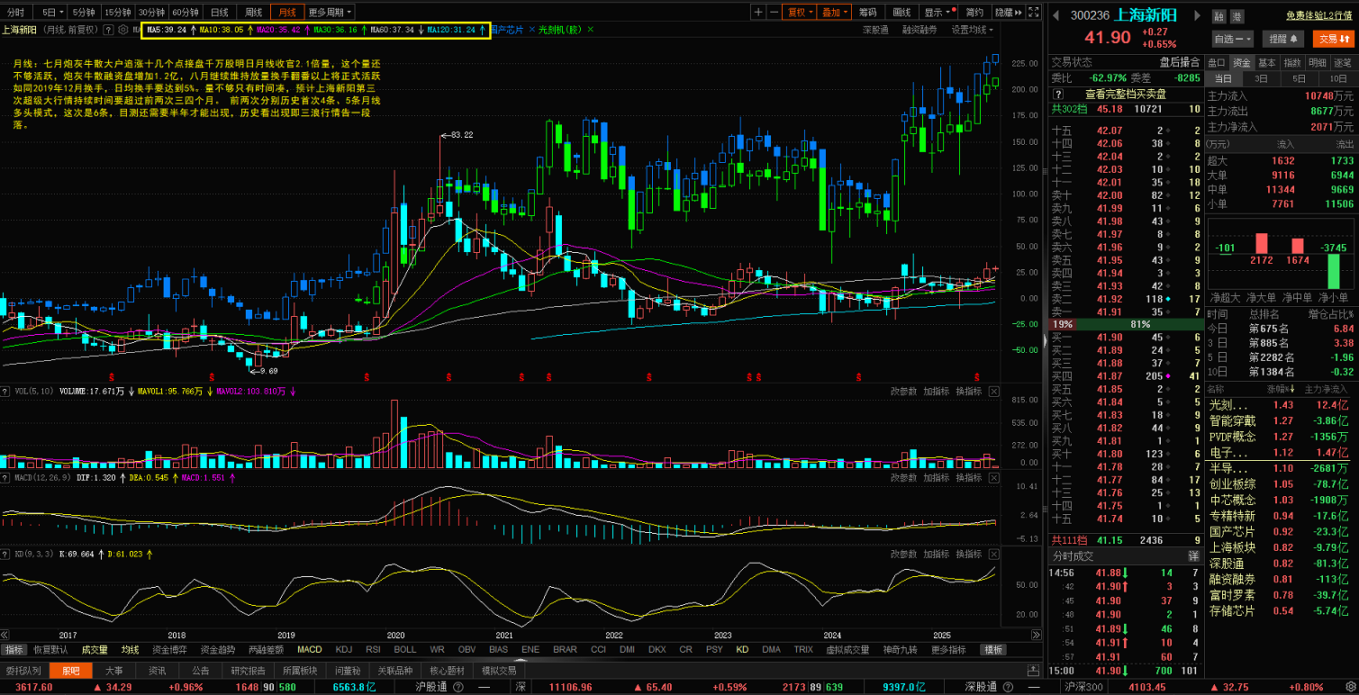
Task: Open the 3日 capital flow tab
Action: point(1262,78)
